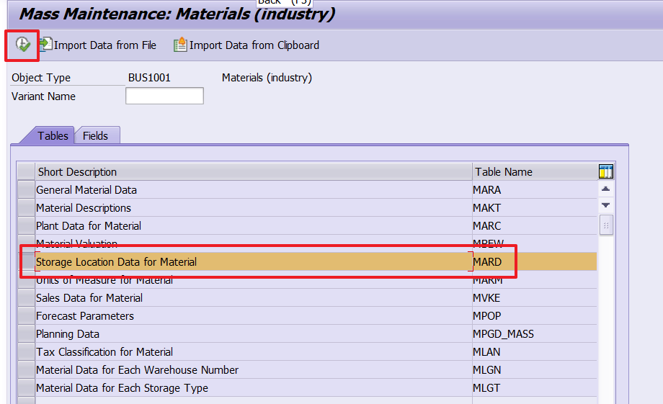The width and height of the screenshot is (663, 404).
Task: Toggle row selector for Material Descriptions
Action: point(26,208)
